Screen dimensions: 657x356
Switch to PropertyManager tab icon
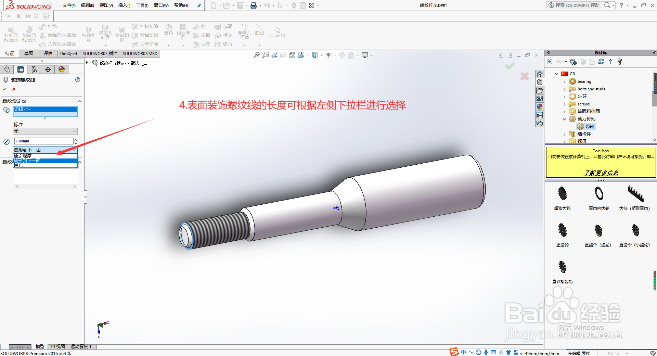coord(21,69)
